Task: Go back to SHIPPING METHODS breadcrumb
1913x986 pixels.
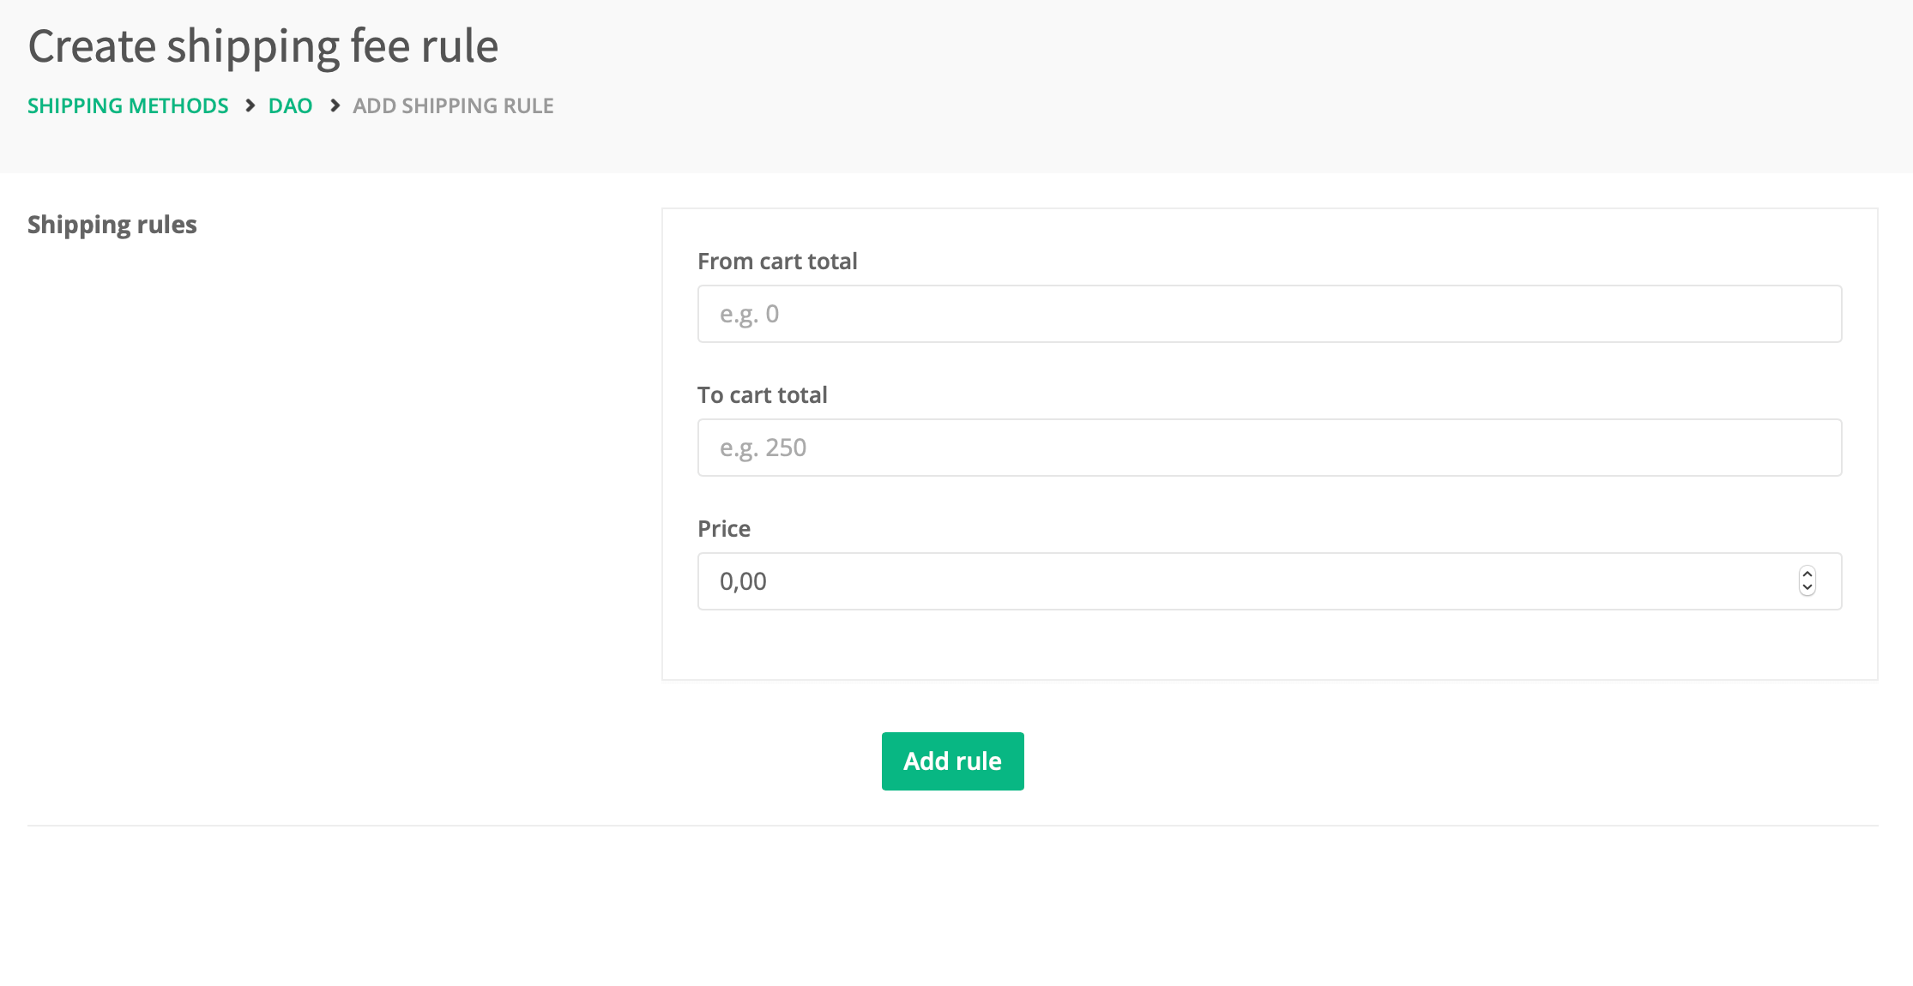Action: [128, 105]
